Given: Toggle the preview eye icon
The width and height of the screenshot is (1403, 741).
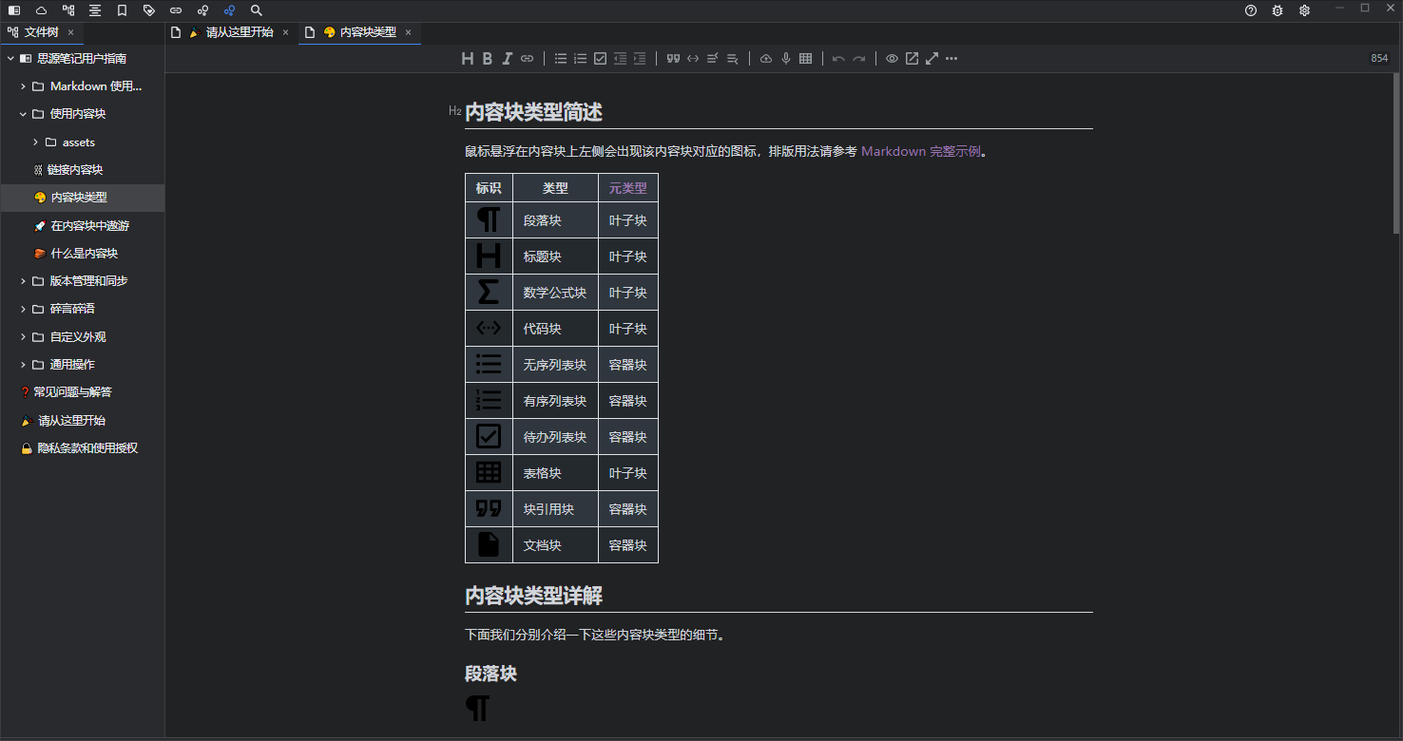Looking at the screenshot, I should click(892, 59).
